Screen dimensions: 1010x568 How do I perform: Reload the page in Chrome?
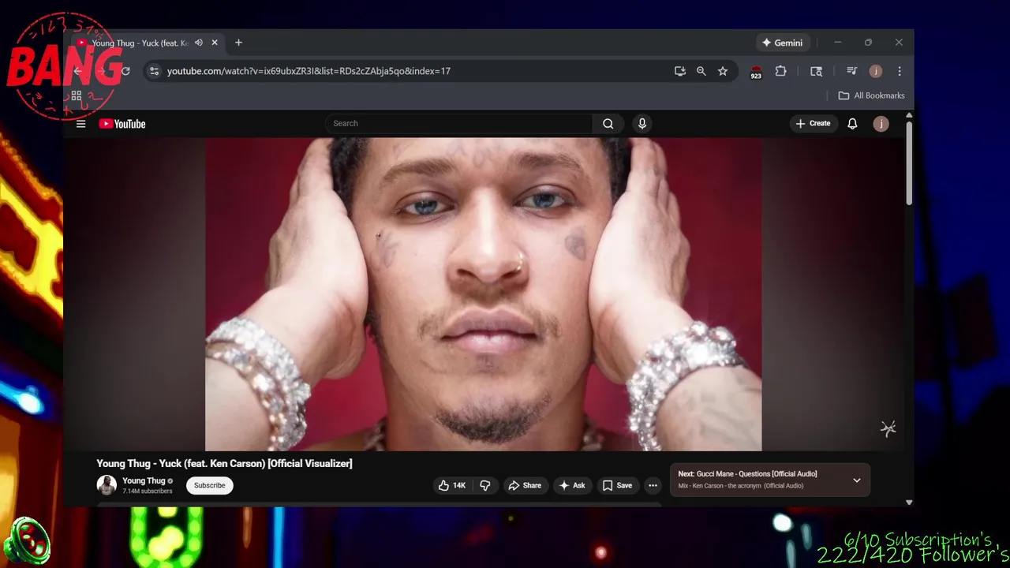coord(125,71)
